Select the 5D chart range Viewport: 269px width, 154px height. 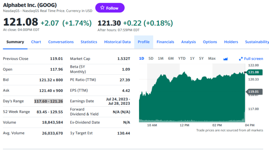pos(151,59)
